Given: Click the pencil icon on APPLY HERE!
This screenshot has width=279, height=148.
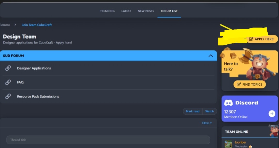Looking at the screenshot, I should 251,39.
